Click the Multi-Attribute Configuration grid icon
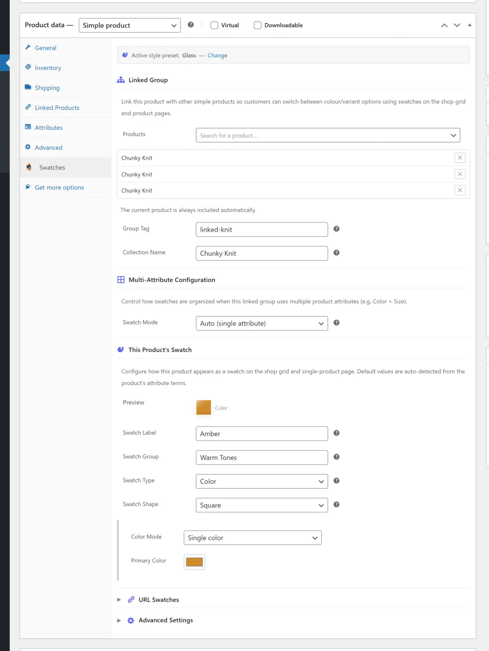 coord(121,280)
